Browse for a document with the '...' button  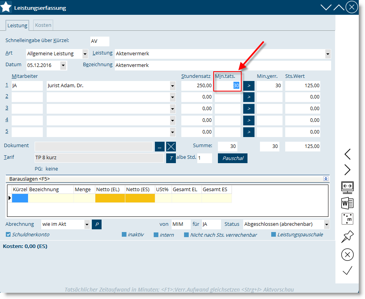(x=160, y=147)
